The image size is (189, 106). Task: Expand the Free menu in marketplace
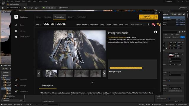102,24
